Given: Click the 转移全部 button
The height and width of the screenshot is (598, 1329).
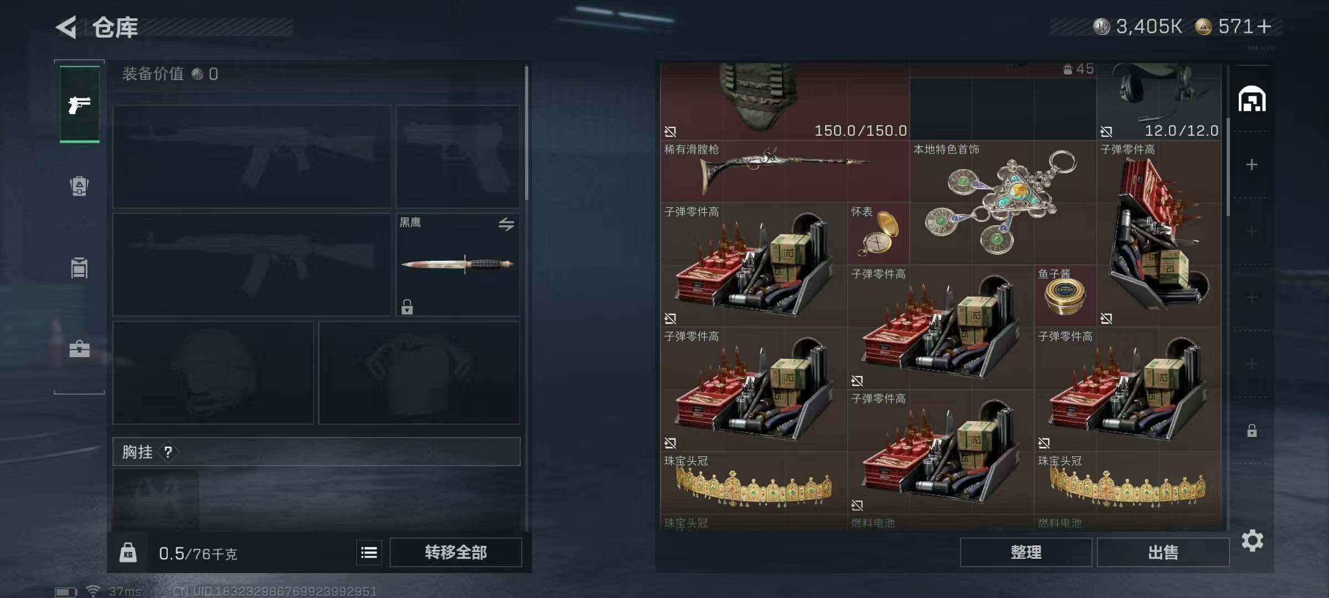Looking at the screenshot, I should click(456, 553).
